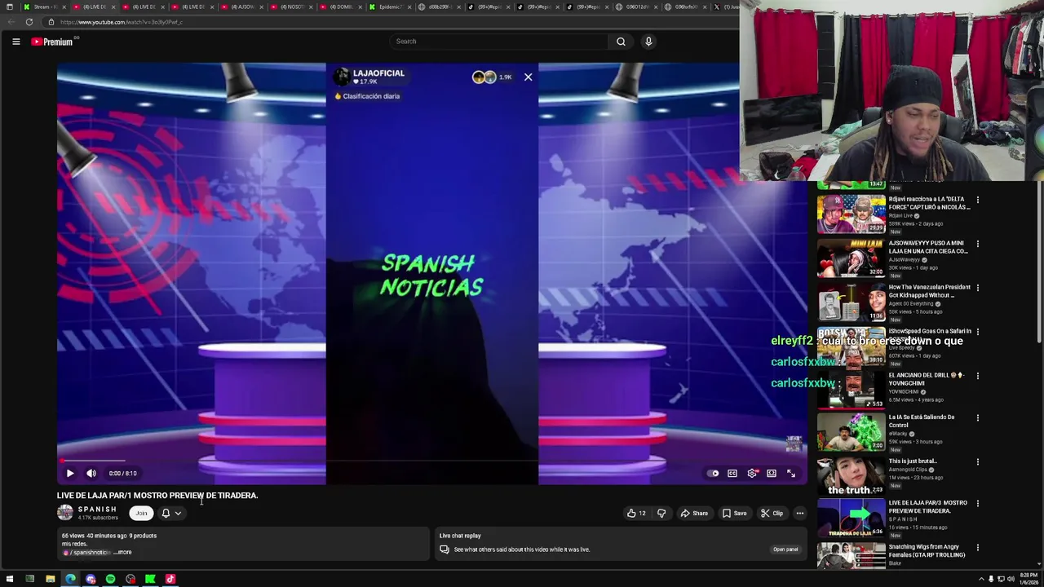Image resolution: width=1044 pixels, height=587 pixels.
Task: Open options menu for Live de Laja Par/3
Action: click(977, 504)
